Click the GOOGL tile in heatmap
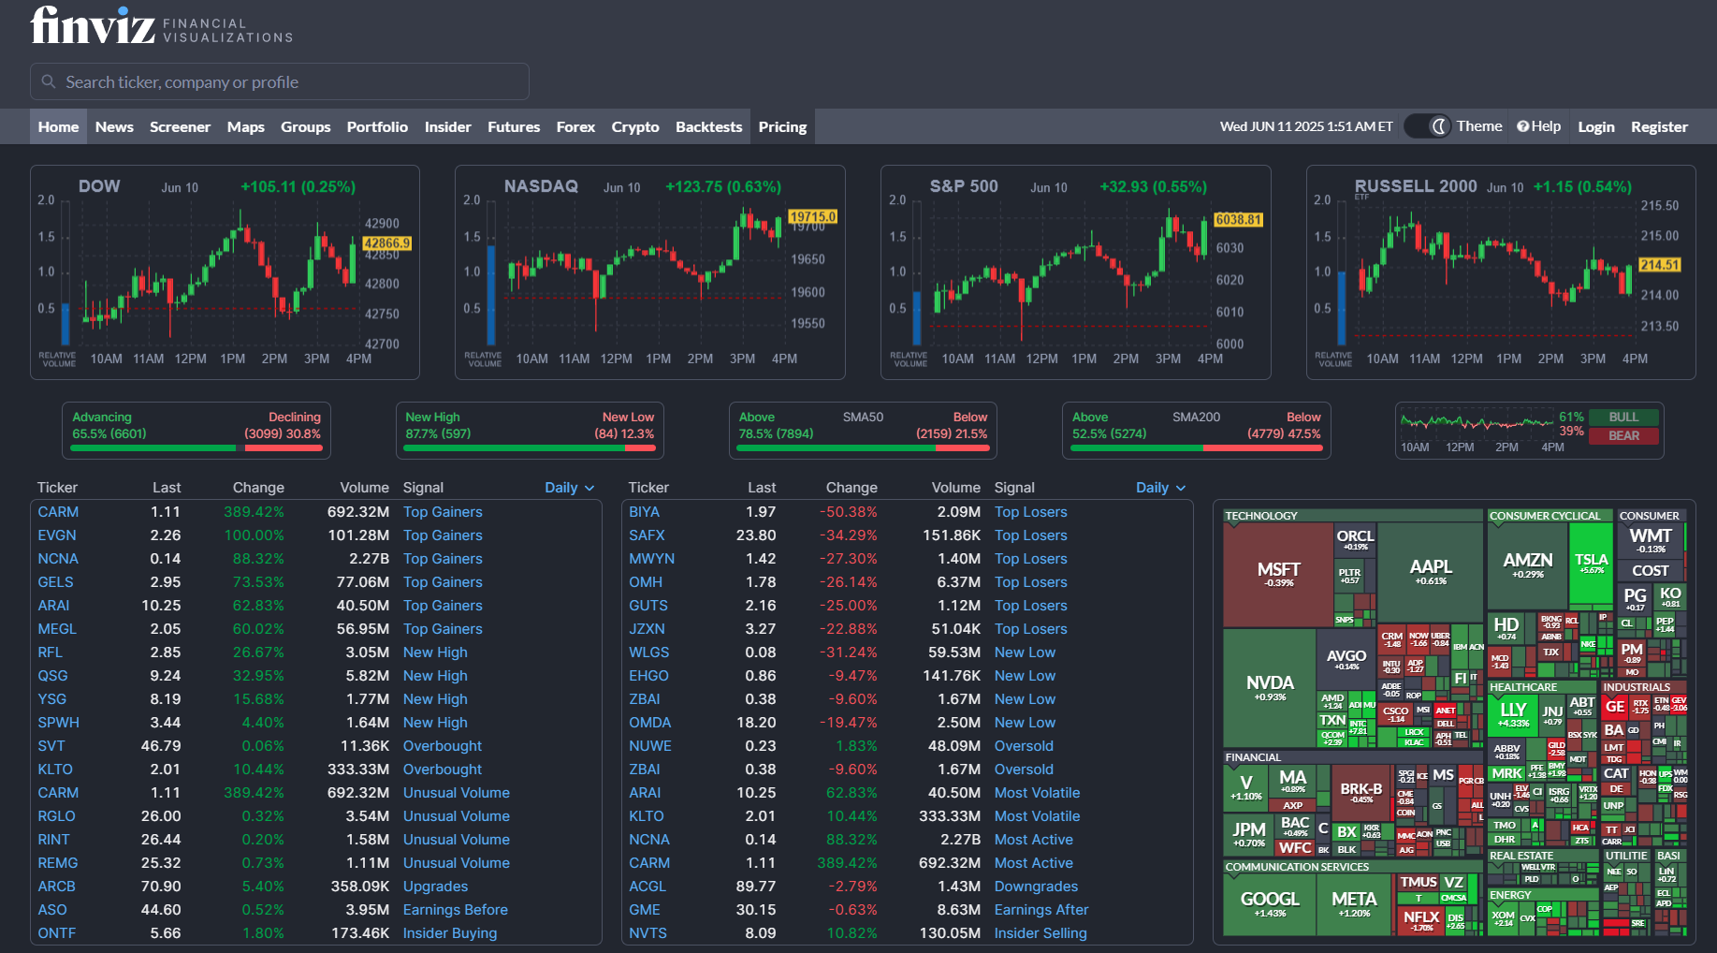 point(1270,903)
